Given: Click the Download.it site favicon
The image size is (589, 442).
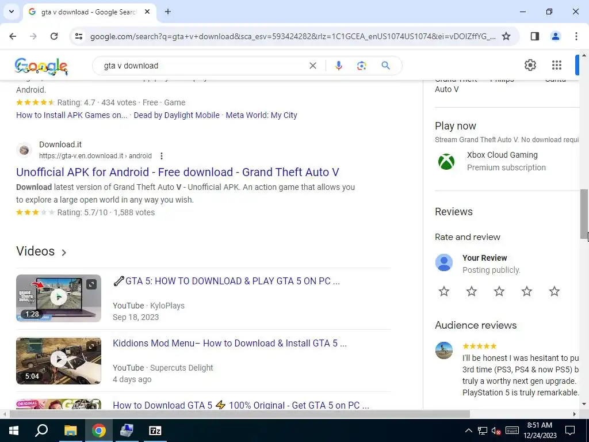Looking at the screenshot, I should tap(24, 150).
